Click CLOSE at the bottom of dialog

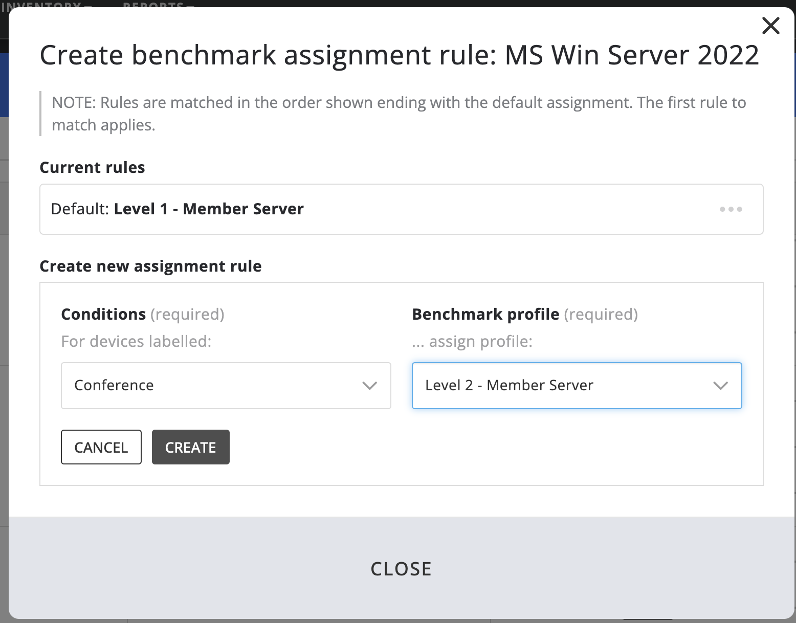point(401,569)
